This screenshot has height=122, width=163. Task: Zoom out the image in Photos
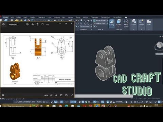pos(51,95)
